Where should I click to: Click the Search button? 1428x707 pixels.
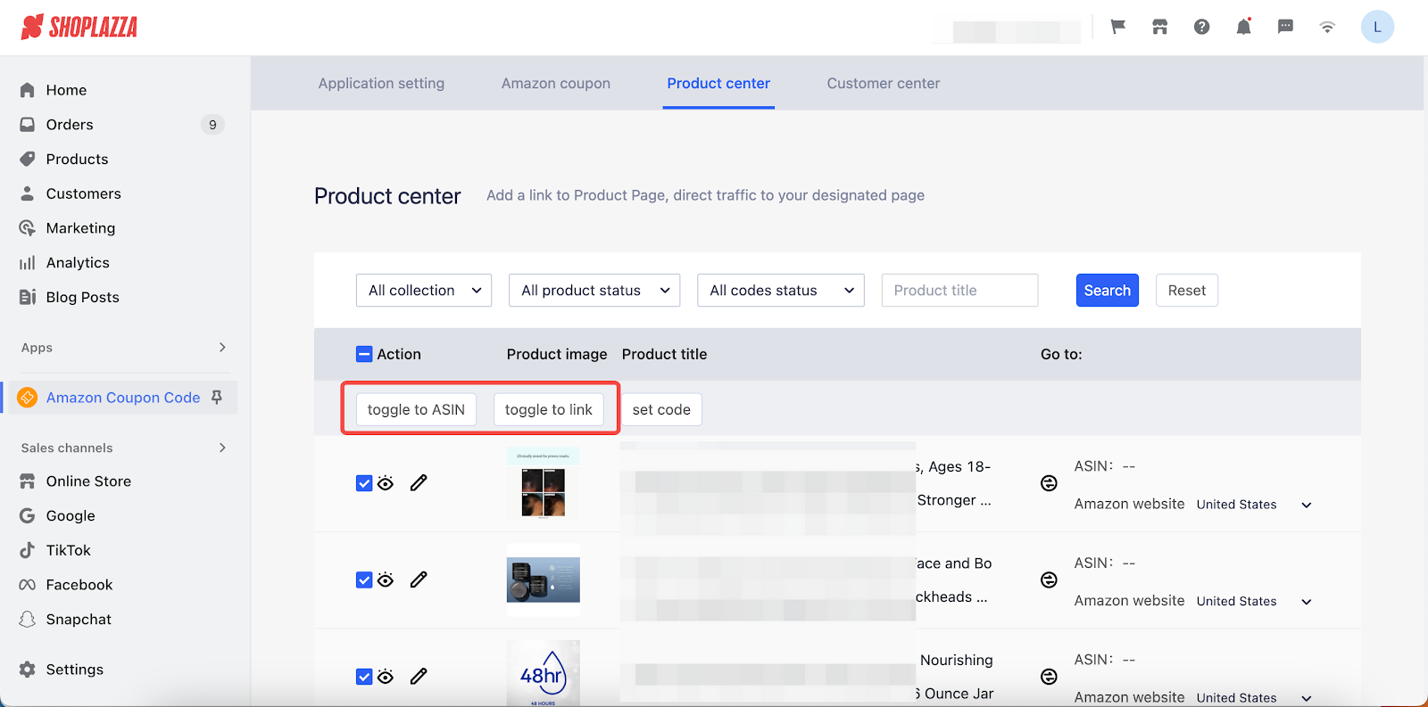[1108, 291]
